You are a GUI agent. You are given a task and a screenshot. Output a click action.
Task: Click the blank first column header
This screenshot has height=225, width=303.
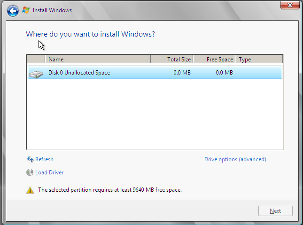click(x=36, y=60)
